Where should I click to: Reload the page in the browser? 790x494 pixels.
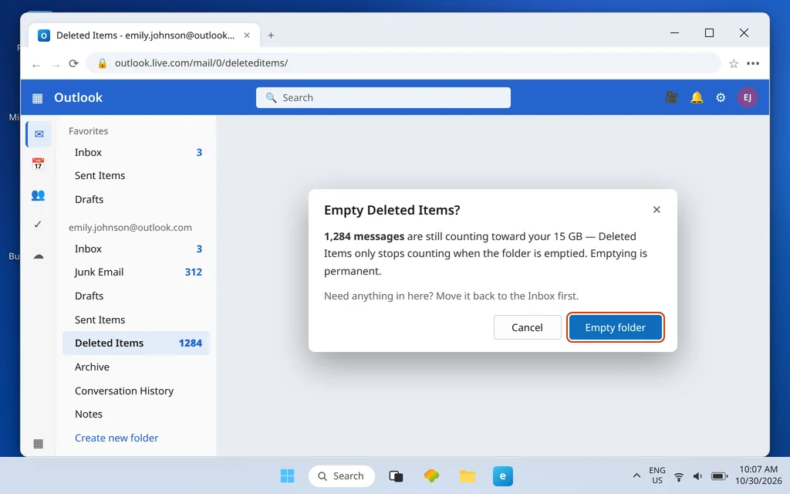click(73, 63)
